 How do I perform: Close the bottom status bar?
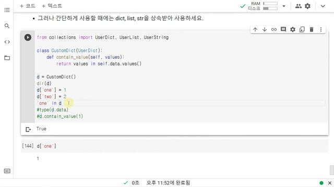click(330, 183)
